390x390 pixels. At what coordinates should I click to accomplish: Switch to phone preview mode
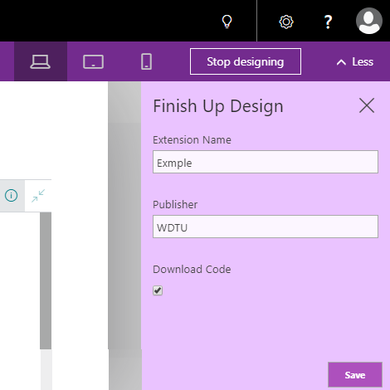click(x=146, y=61)
